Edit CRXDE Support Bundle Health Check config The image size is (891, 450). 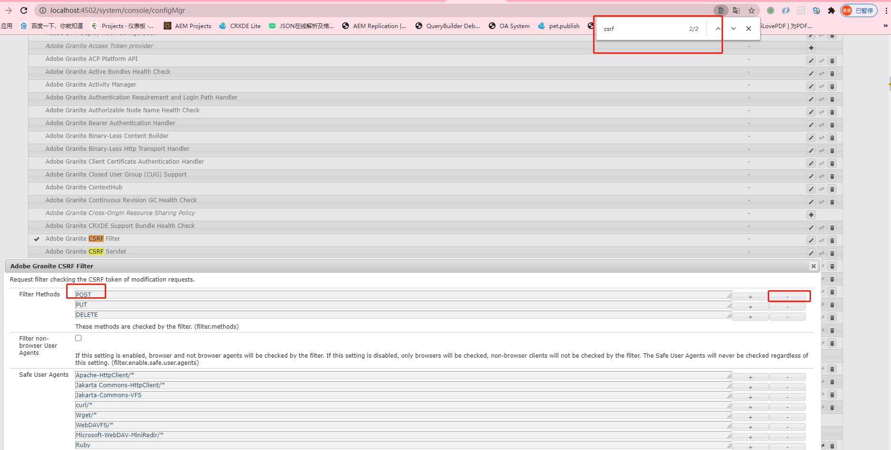(811, 227)
